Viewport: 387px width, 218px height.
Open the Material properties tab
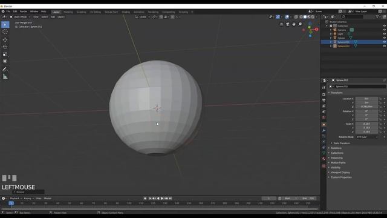coord(324,159)
